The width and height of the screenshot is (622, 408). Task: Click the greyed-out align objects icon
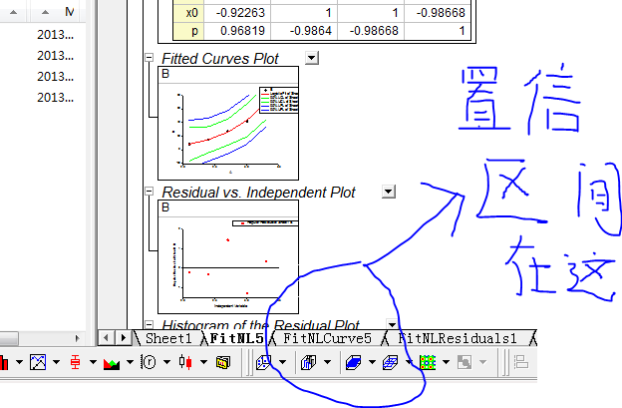click(x=521, y=362)
